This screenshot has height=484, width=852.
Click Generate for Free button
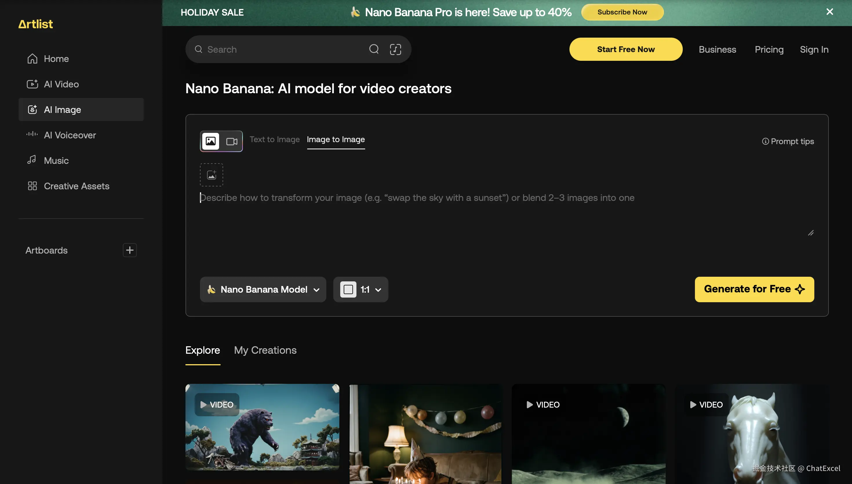point(754,289)
